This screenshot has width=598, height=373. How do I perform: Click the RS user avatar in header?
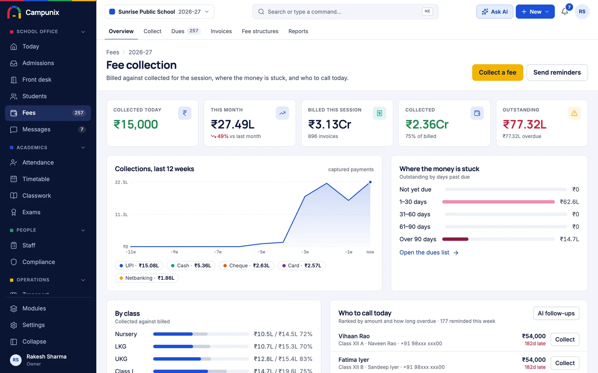point(582,12)
